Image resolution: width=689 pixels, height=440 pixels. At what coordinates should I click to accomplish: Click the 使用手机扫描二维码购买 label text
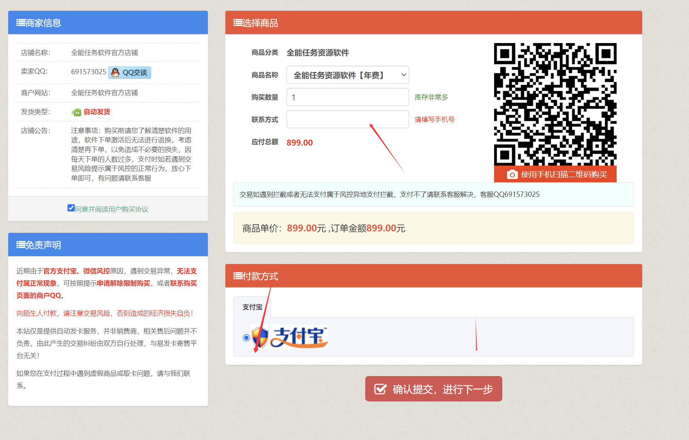coord(564,175)
